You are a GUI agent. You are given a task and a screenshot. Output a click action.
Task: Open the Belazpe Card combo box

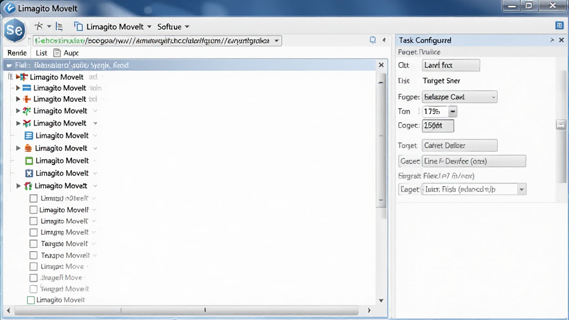(460, 97)
